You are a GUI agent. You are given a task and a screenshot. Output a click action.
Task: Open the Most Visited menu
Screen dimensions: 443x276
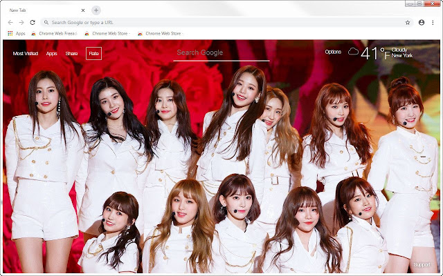pyautogui.click(x=26, y=54)
